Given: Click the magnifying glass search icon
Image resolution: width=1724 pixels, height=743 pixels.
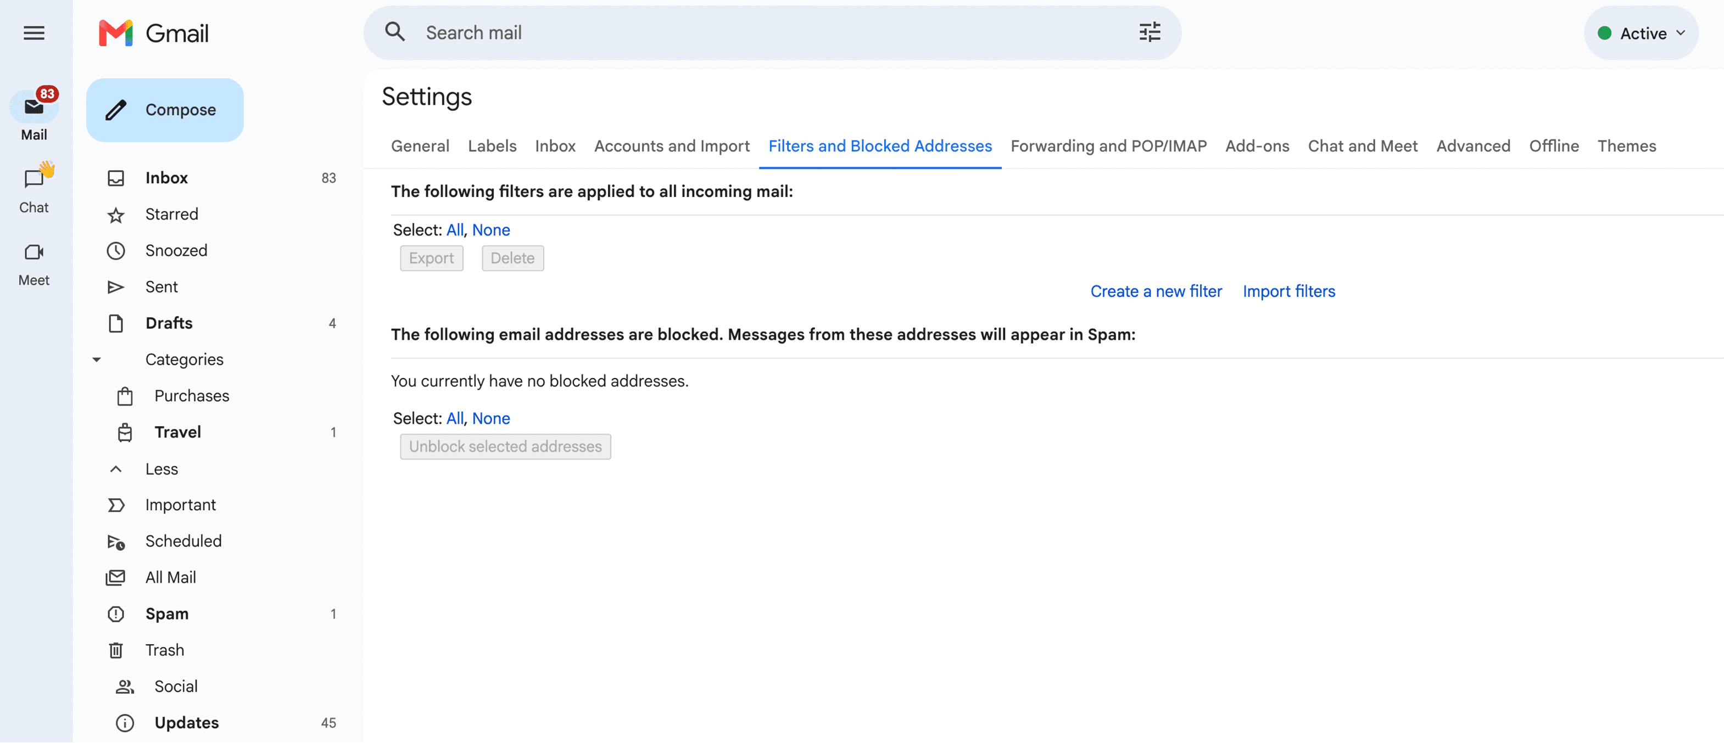Looking at the screenshot, I should [x=395, y=32].
